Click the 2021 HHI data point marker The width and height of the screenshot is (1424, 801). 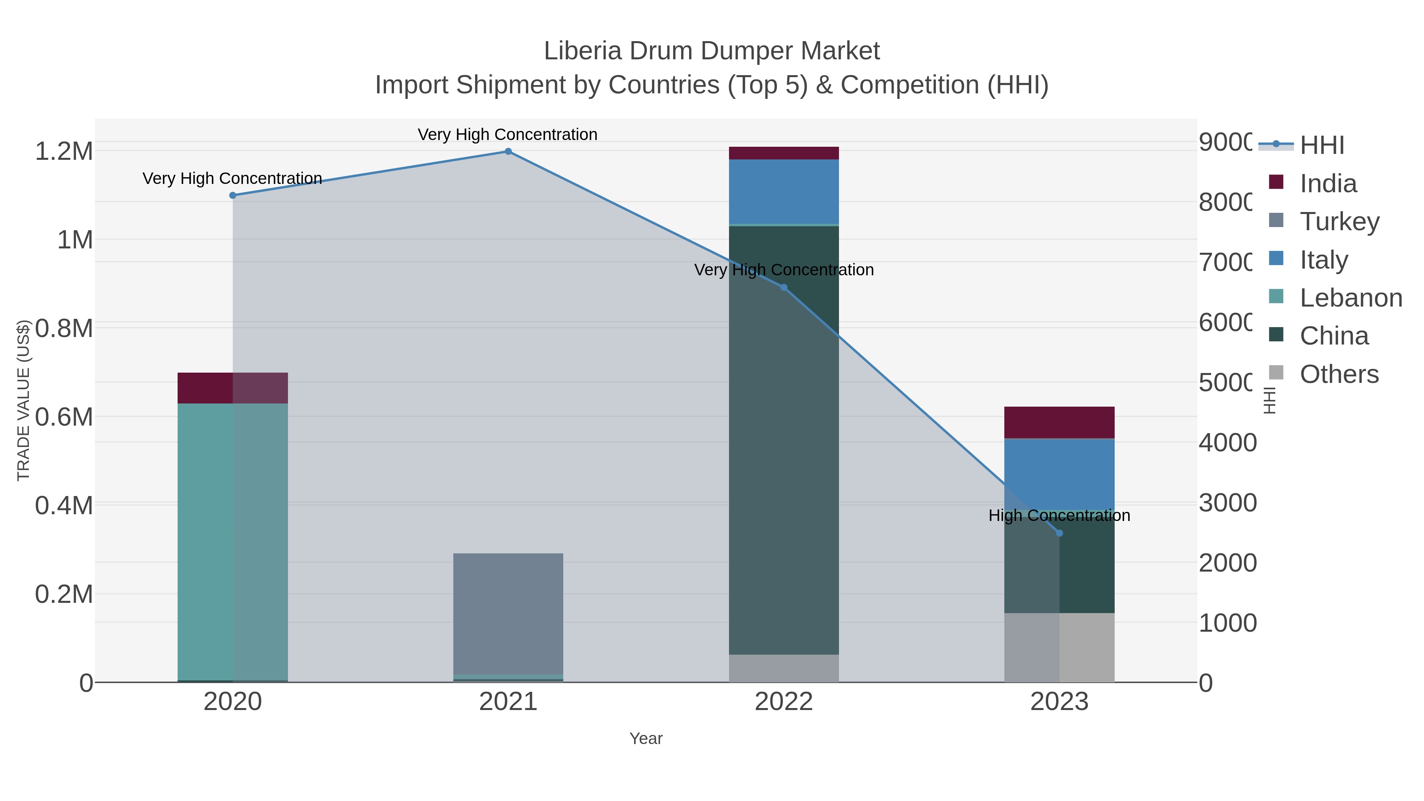[508, 151]
